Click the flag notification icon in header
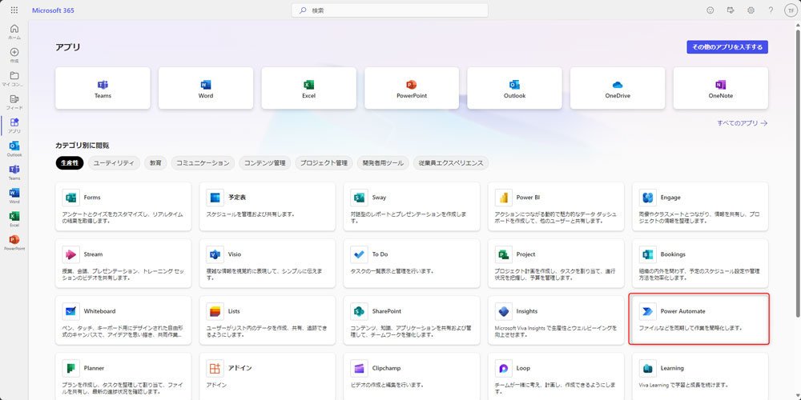This screenshot has width=801, height=400. tap(731, 10)
